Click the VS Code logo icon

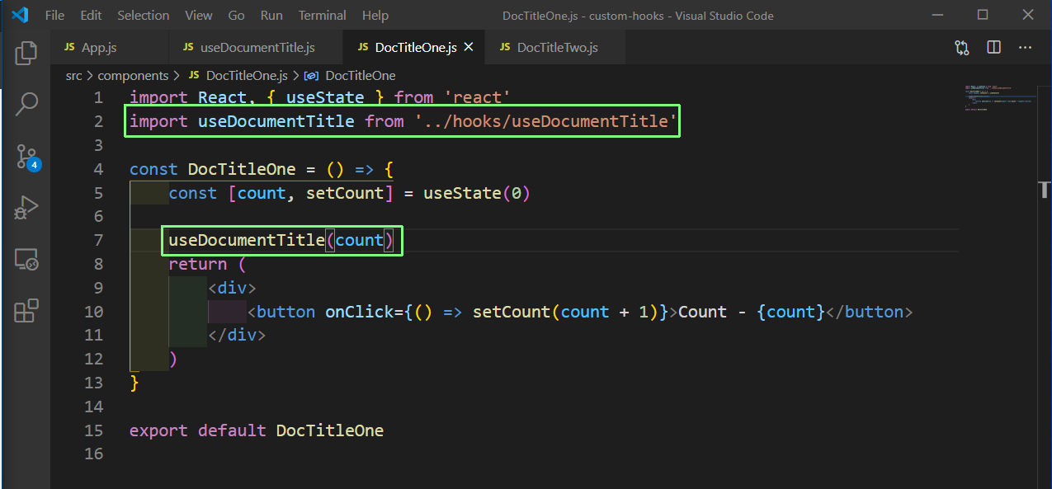[20, 15]
